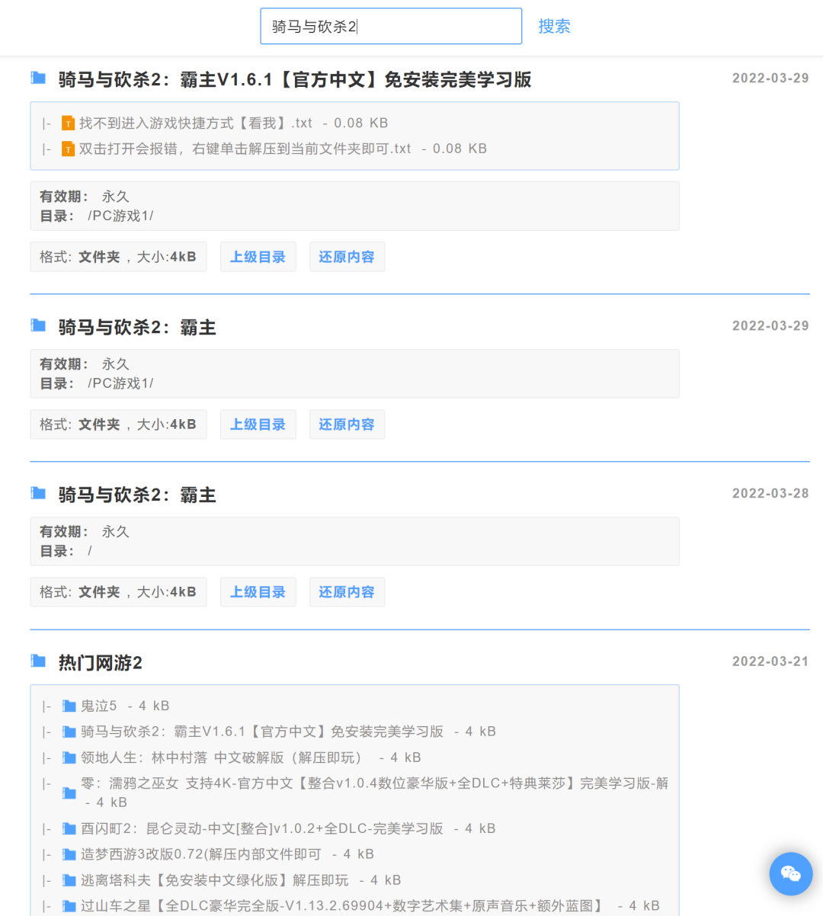Click the date 2022-03-21
The image size is (823, 916).
pyautogui.click(x=770, y=661)
